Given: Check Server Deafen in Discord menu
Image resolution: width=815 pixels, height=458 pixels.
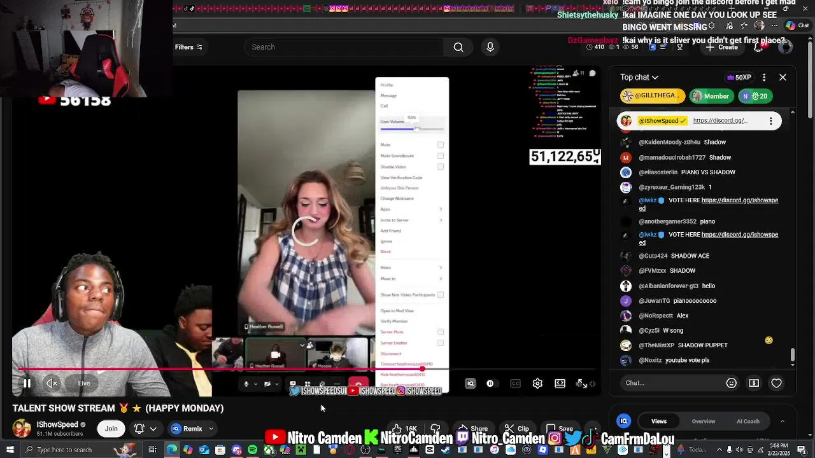Looking at the screenshot, I should pos(440,343).
